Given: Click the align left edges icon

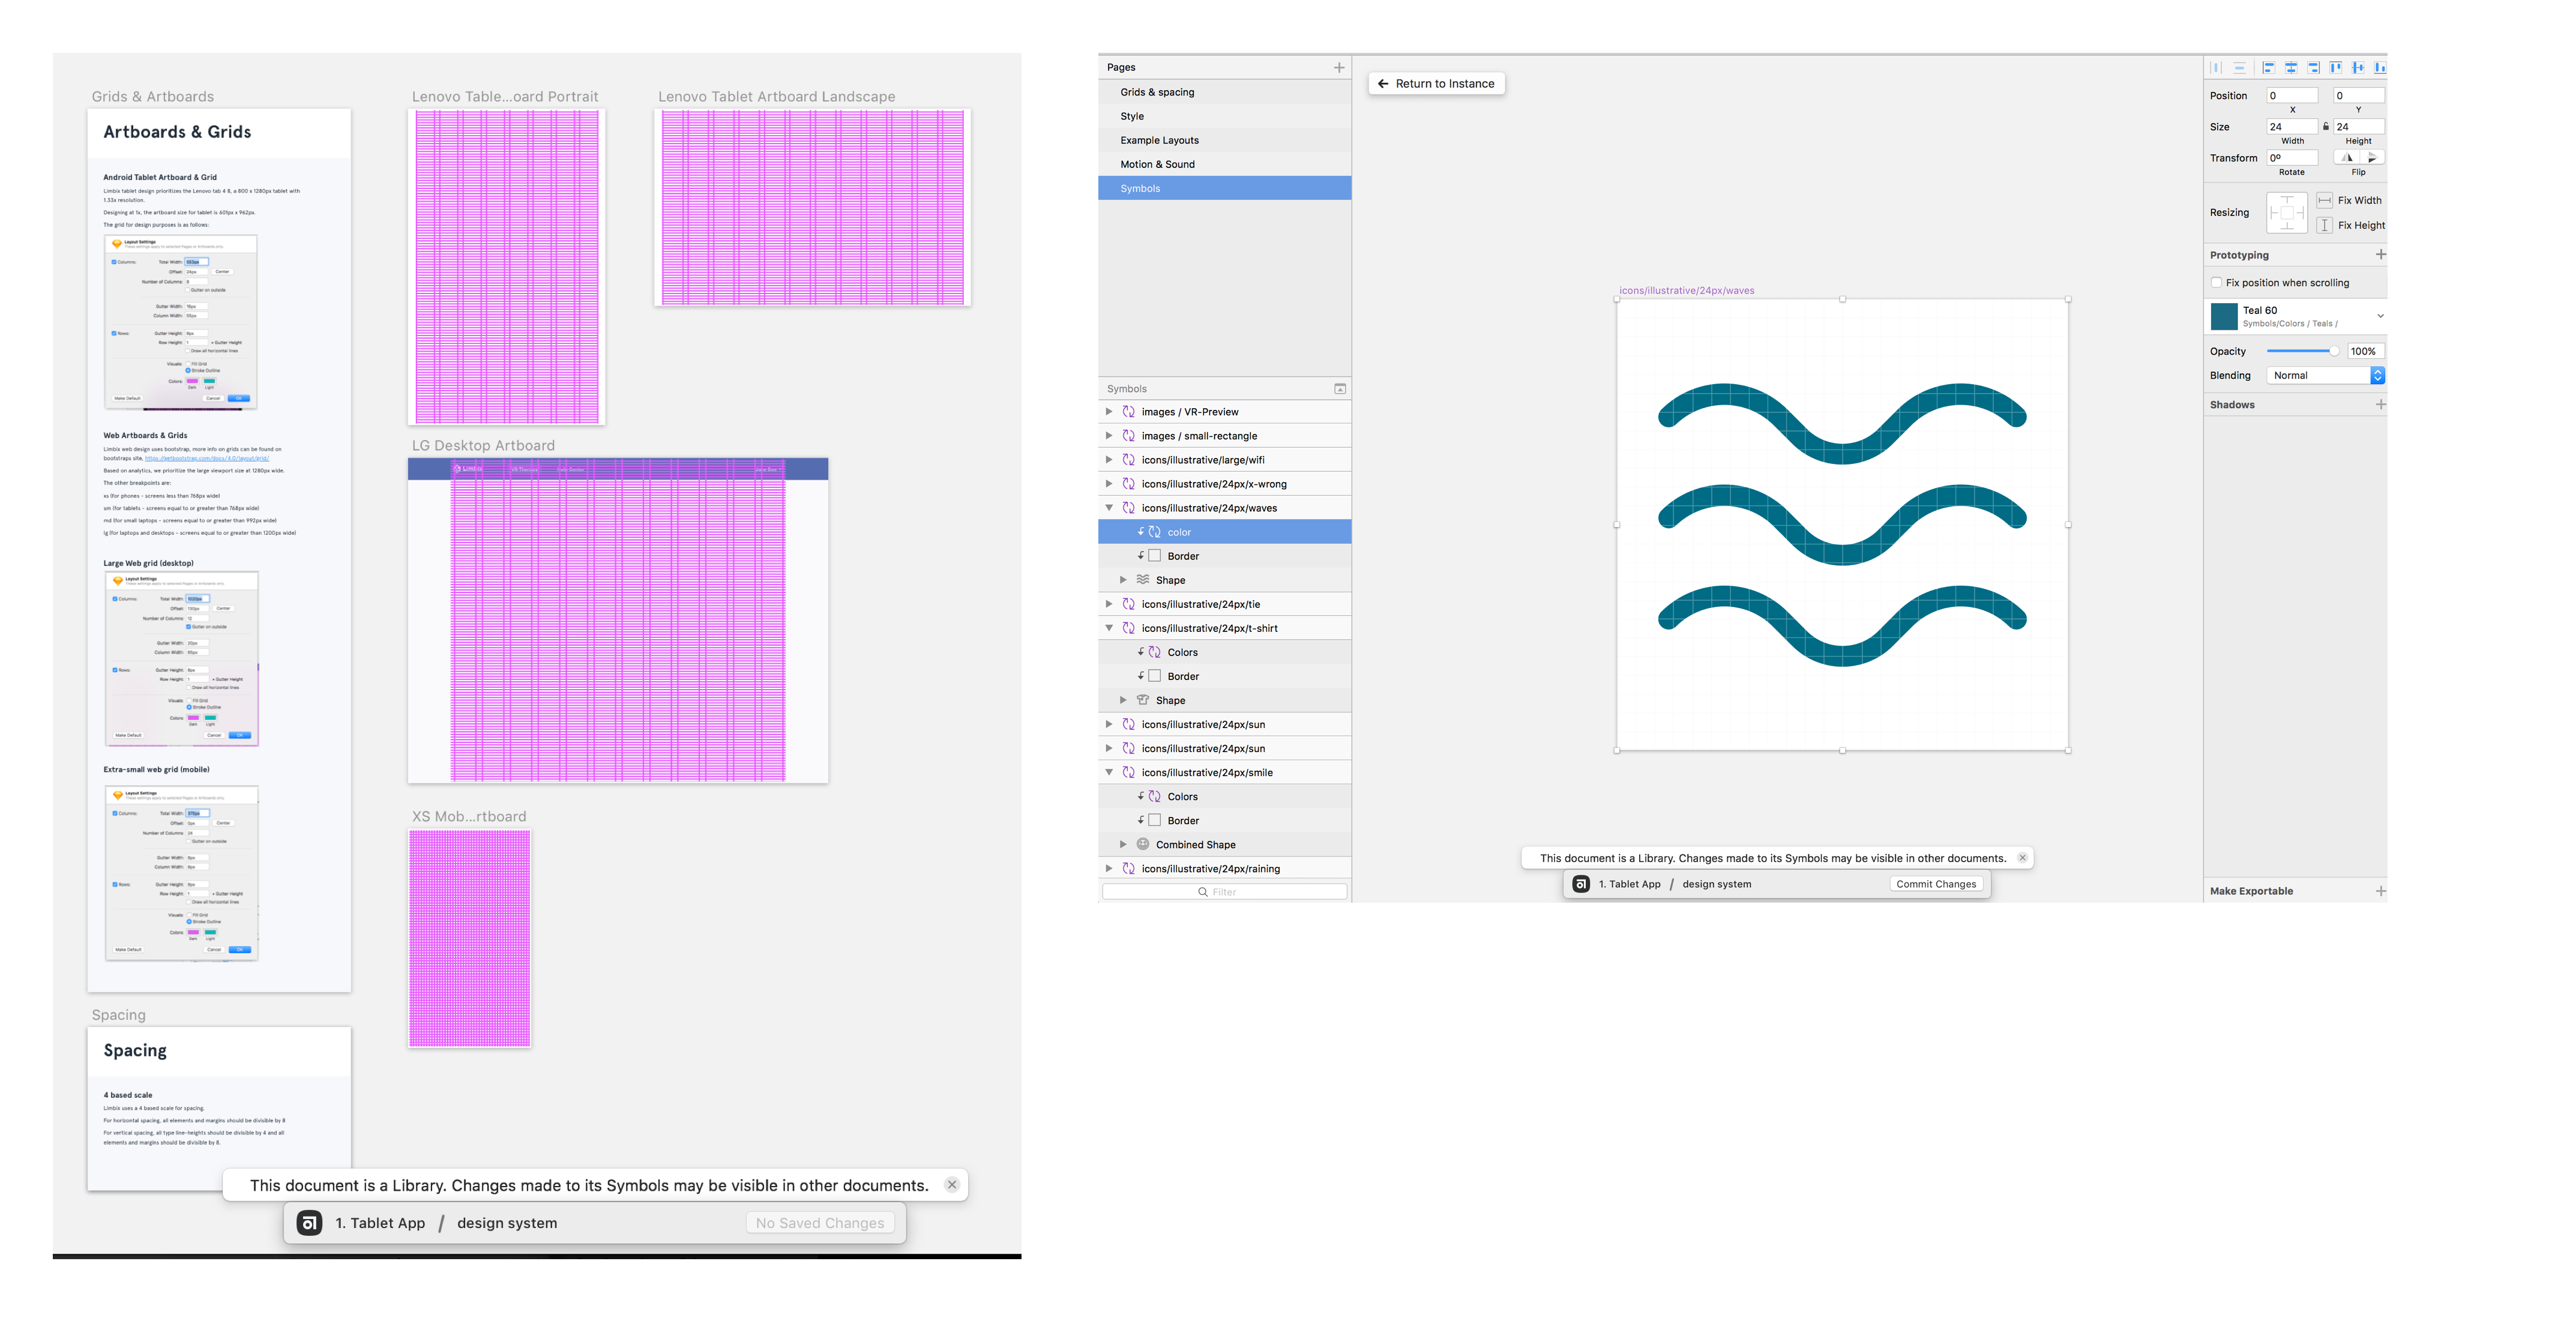Looking at the screenshot, I should pyautogui.click(x=2268, y=67).
